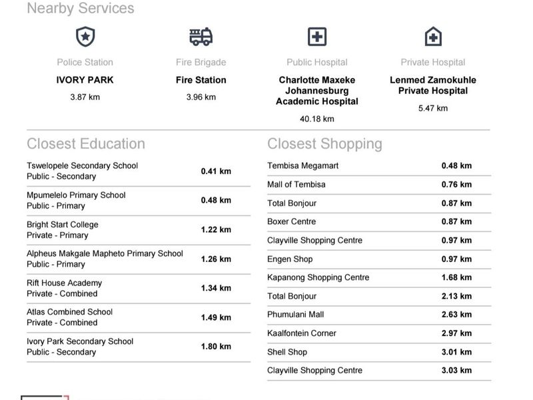
Task: Click the Closest Shopping heading
Action: click(x=324, y=144)
